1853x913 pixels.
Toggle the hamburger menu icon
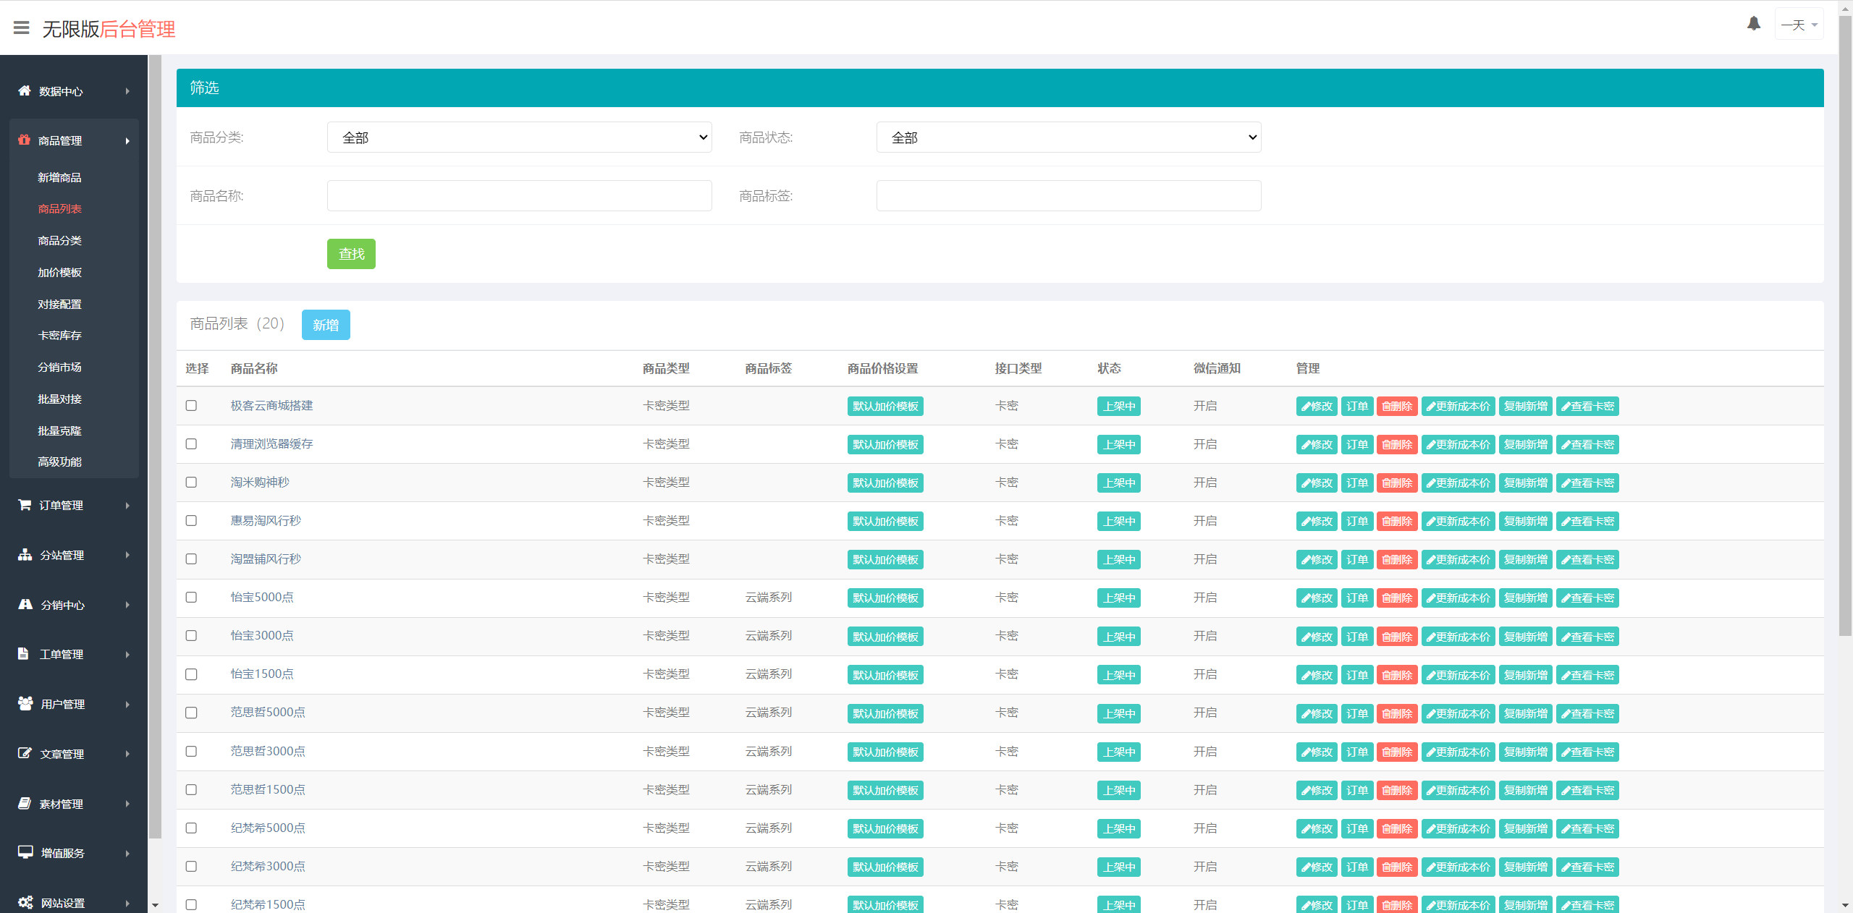tap(22, 28)
